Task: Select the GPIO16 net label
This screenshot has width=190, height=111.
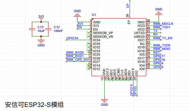Action: (x=159, y=60)
